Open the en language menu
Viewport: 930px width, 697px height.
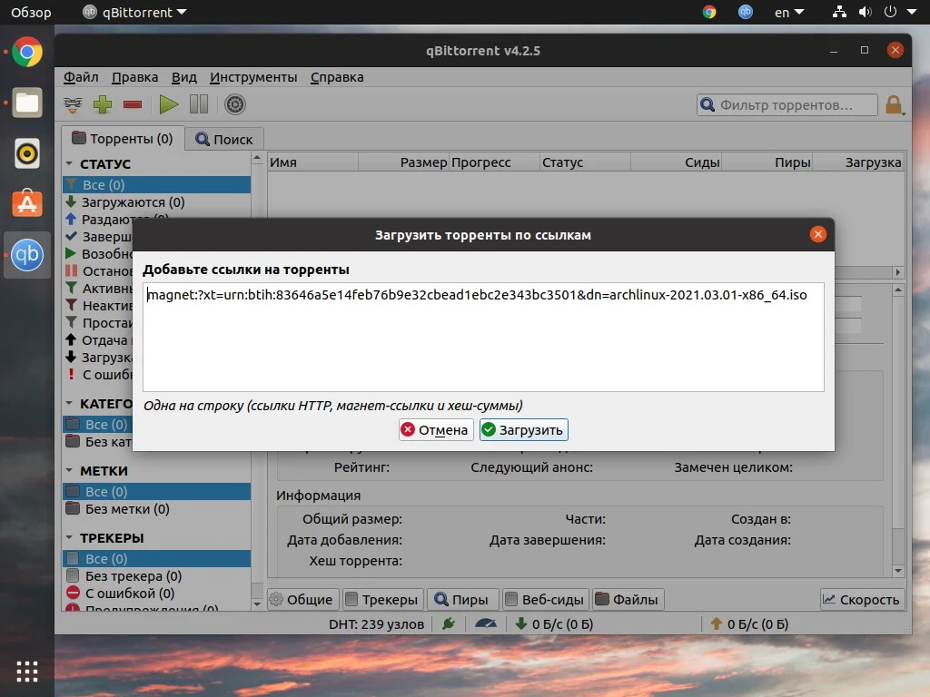(787, 12)
